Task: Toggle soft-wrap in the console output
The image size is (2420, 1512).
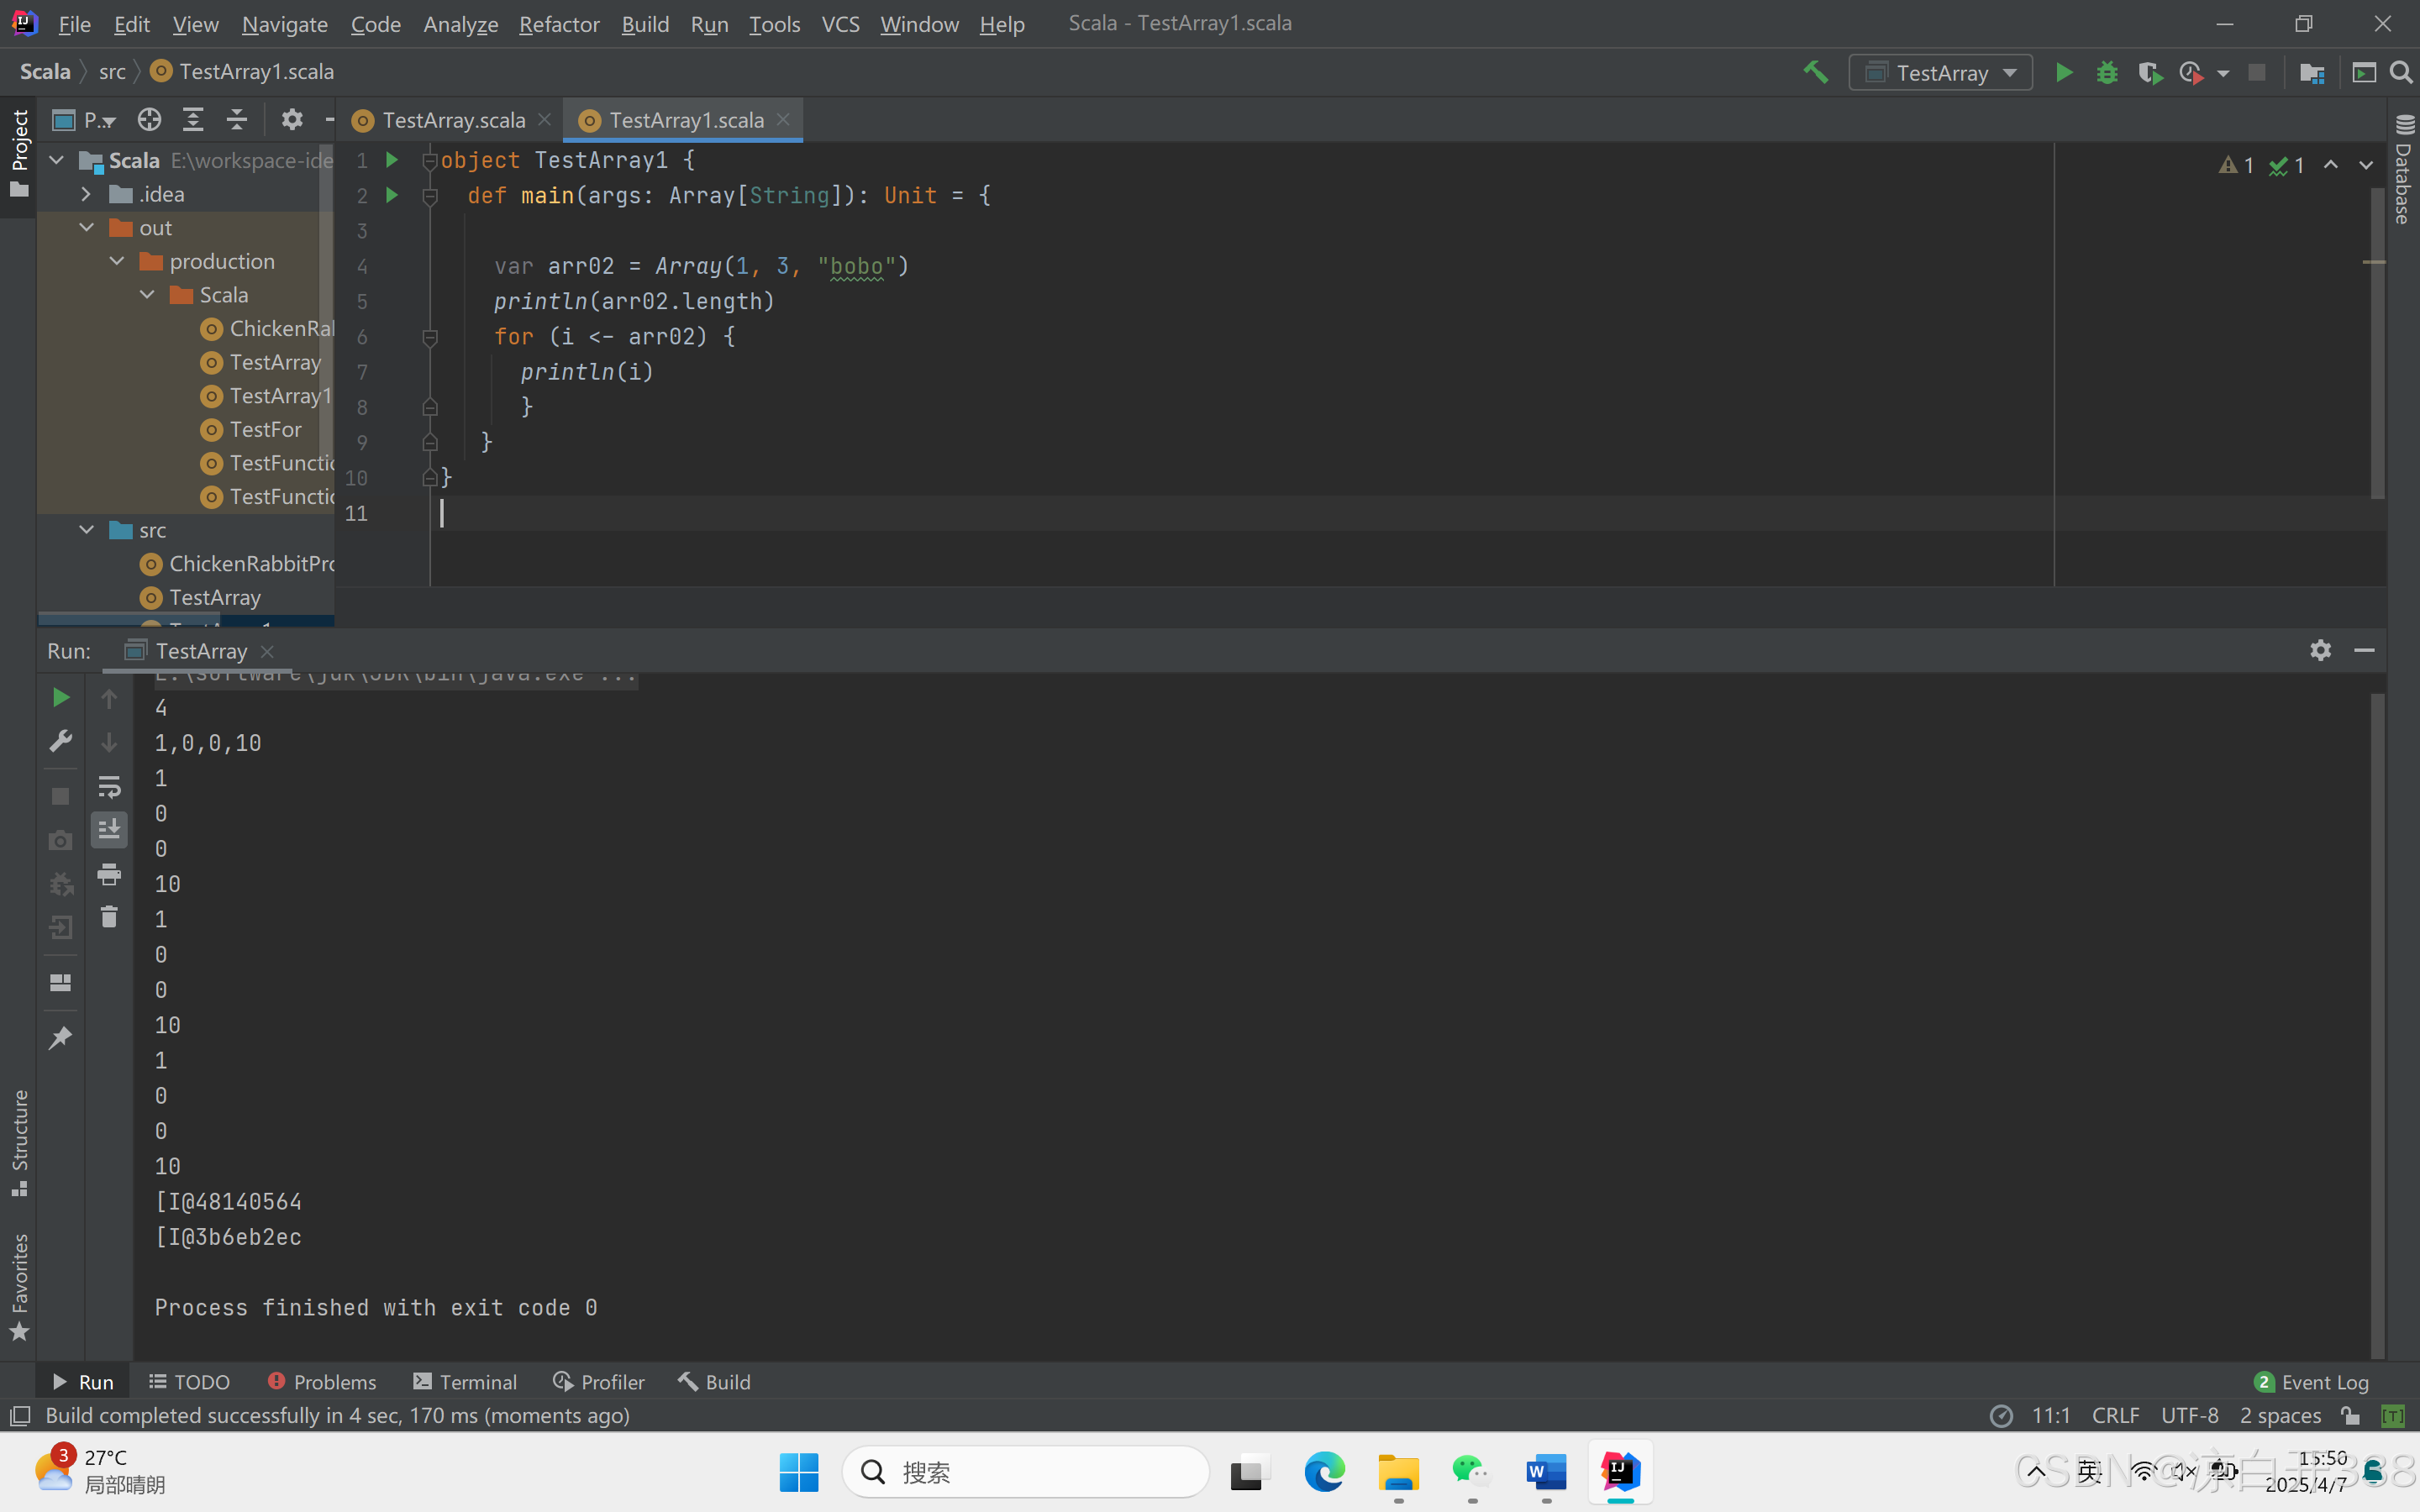Action: point(109,786)
